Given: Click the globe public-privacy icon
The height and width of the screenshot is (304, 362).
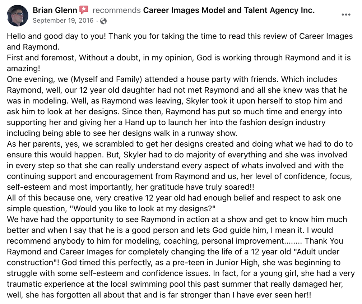Looking at the screenshot, I should [103, 21].
